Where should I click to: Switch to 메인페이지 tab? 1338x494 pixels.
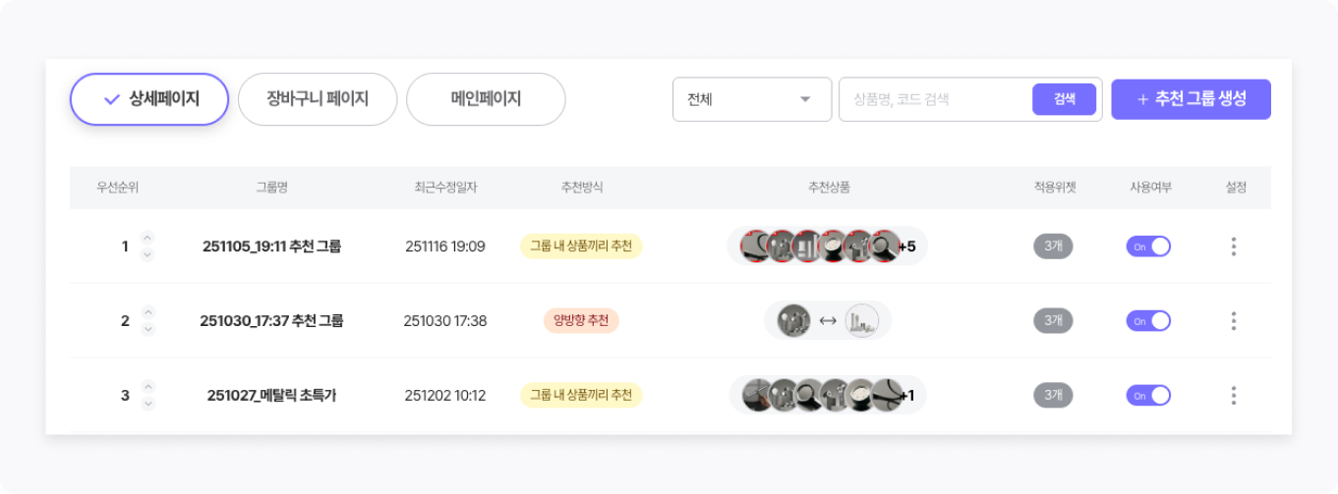[x=486, y=99]
